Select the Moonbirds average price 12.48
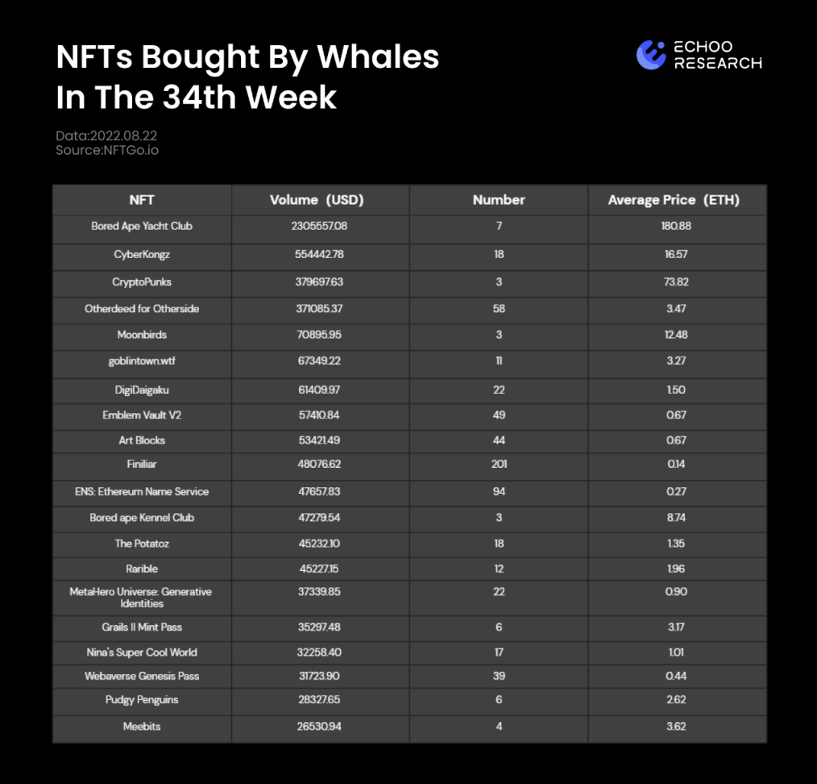 tap(676, 335)
